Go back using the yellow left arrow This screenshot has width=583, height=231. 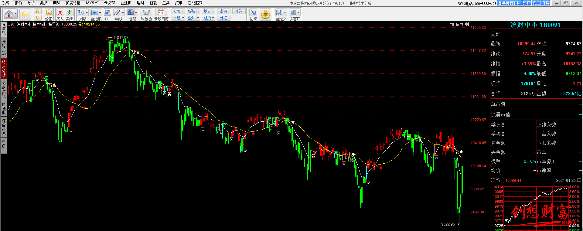pyautogui.click(x=25, y=14)
